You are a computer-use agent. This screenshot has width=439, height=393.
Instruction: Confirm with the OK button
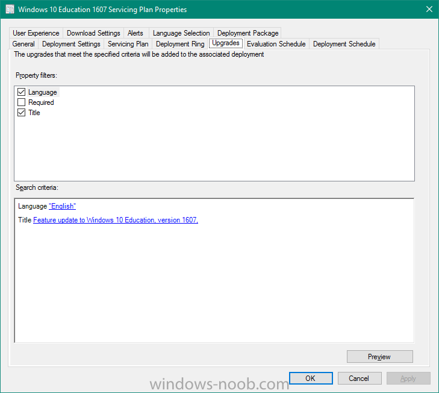click(x=311, y=379)
